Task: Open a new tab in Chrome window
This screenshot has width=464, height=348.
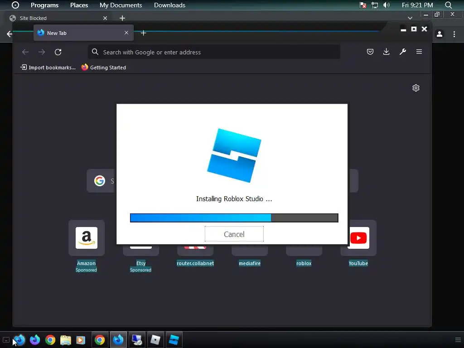Action: point(122,18)
